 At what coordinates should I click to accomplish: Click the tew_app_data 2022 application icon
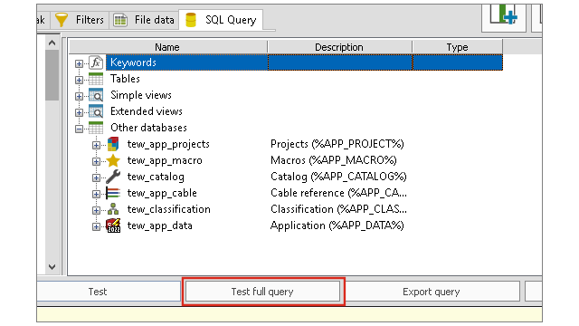pos(113,225)
